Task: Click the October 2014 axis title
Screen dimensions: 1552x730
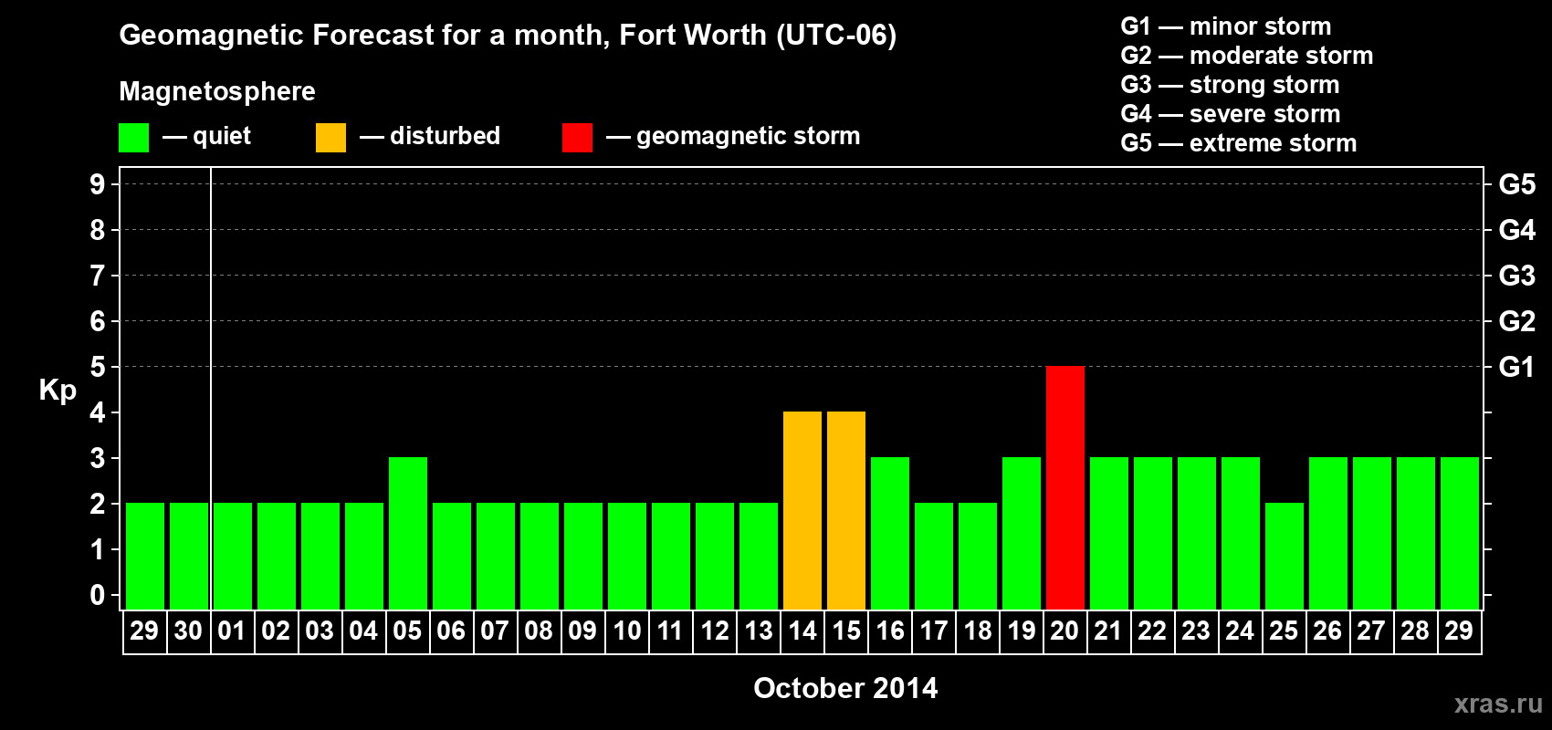Action: (x=845, y=688)
